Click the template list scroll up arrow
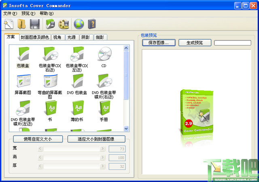This screenshot has width=259, height=182. (126, 48)
